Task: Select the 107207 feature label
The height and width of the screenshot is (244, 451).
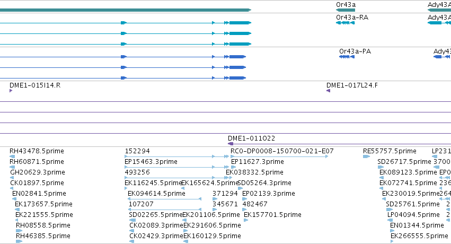Action: pos(141,204)
